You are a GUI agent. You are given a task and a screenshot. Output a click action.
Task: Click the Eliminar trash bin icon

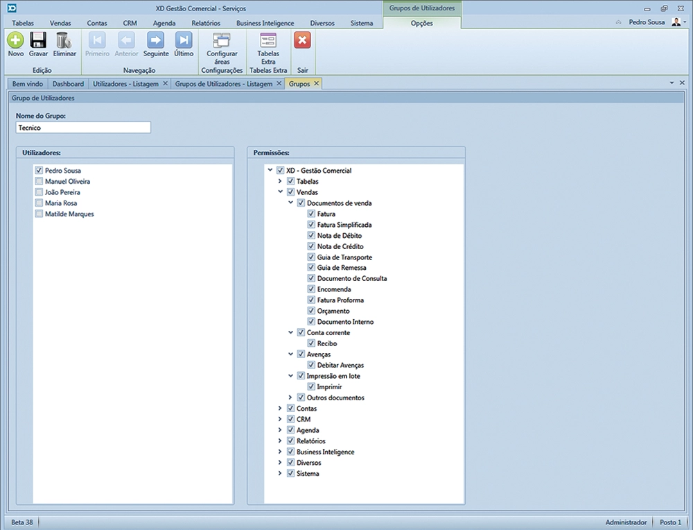(64, 41)
